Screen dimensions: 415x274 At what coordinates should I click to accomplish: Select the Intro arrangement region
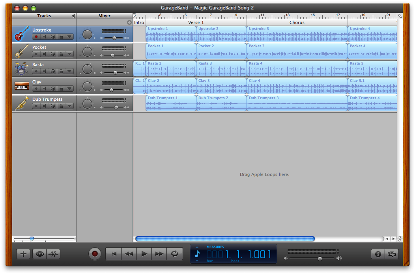click(x=139, y=22)
